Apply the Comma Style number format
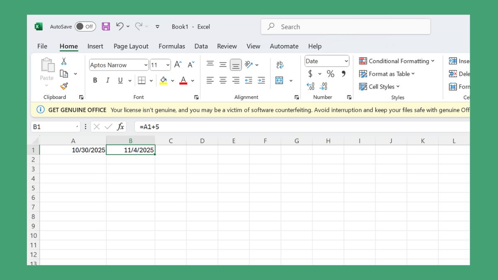Screen dimensions: 498x280 343,74
